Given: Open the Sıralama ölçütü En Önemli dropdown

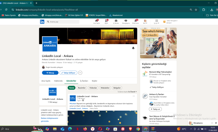Looking at the screenshot, I should tap(127, 92).
